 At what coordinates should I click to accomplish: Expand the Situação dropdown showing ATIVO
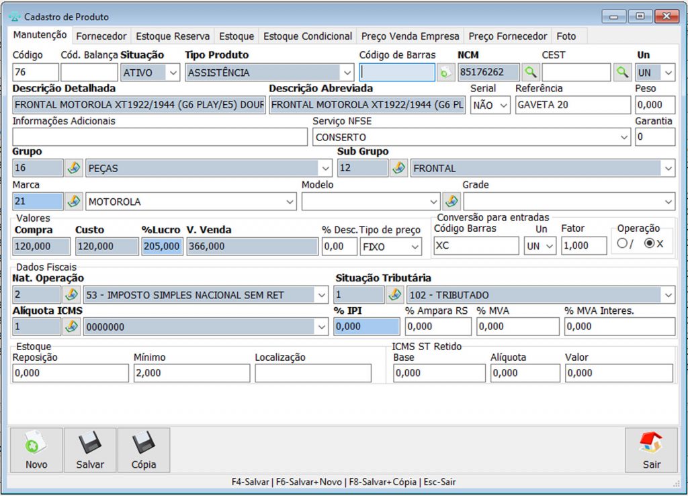coord(173,73)
